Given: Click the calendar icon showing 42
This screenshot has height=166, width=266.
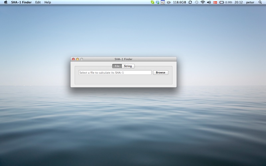Looking at the screenshot, I should pos(163,2).
